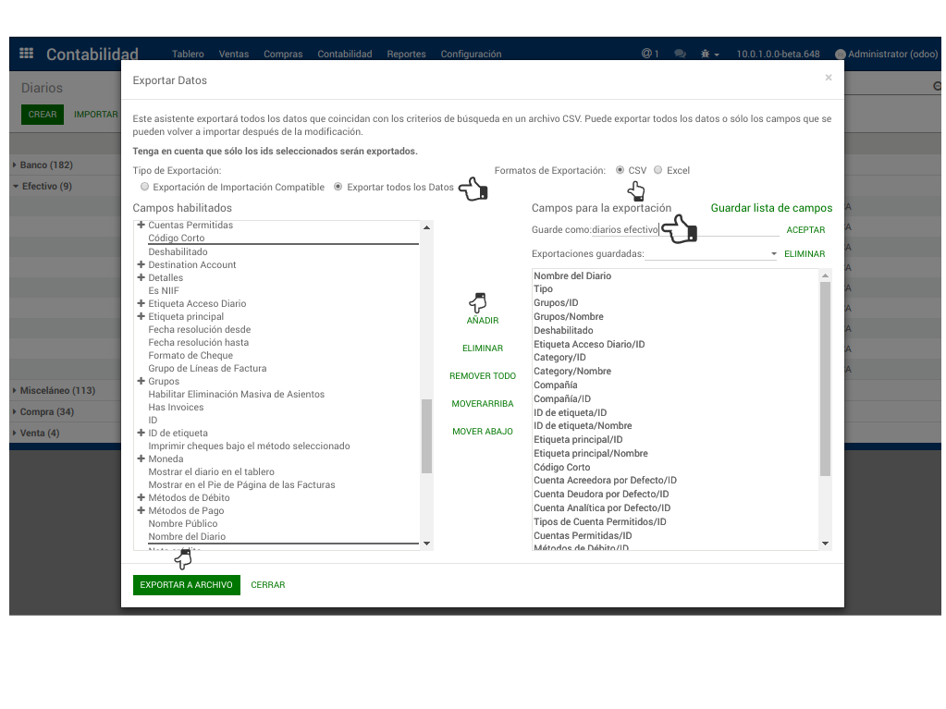Expand the Destination Account plus icon
The height and width of the screenshot is (709, 946).
tap(141, 265)
